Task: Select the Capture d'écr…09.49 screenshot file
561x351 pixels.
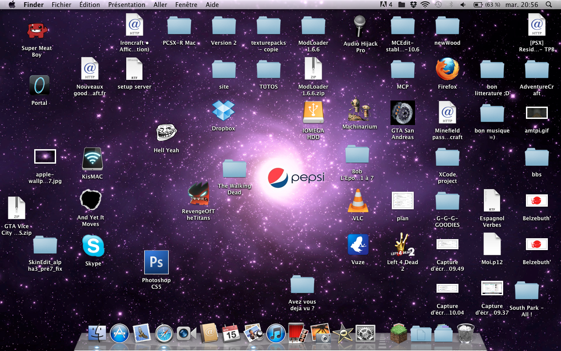Action: [447, 244]
